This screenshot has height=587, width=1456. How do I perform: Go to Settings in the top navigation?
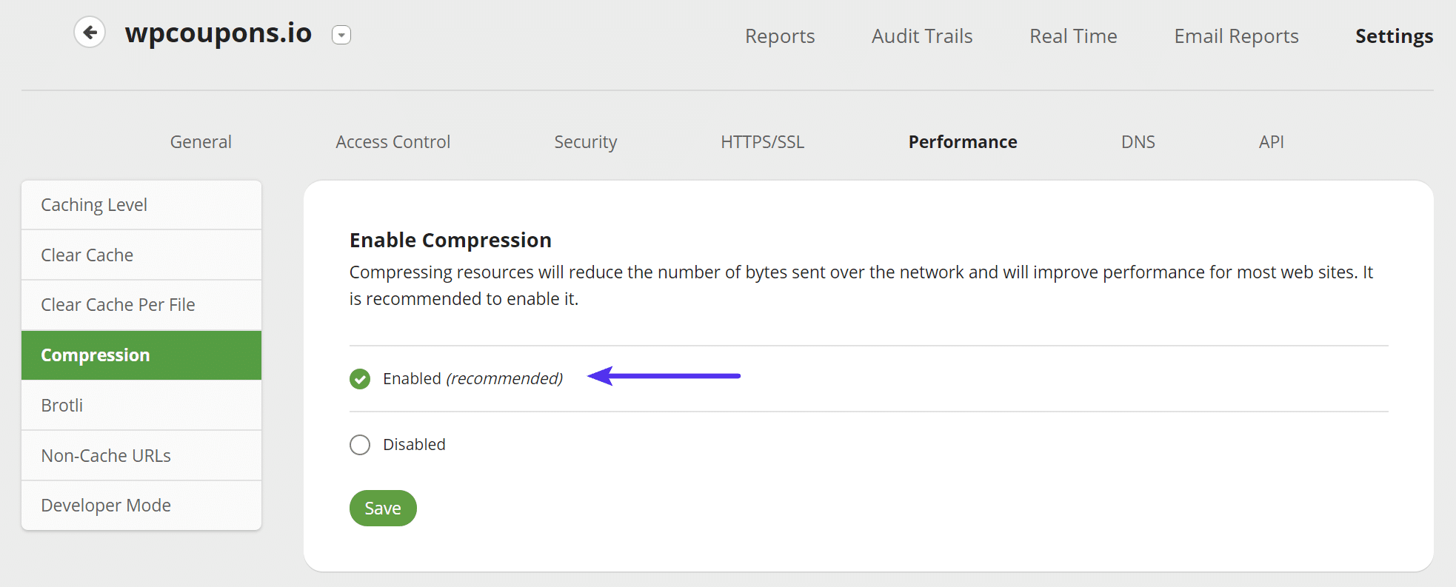[1393, 36]
